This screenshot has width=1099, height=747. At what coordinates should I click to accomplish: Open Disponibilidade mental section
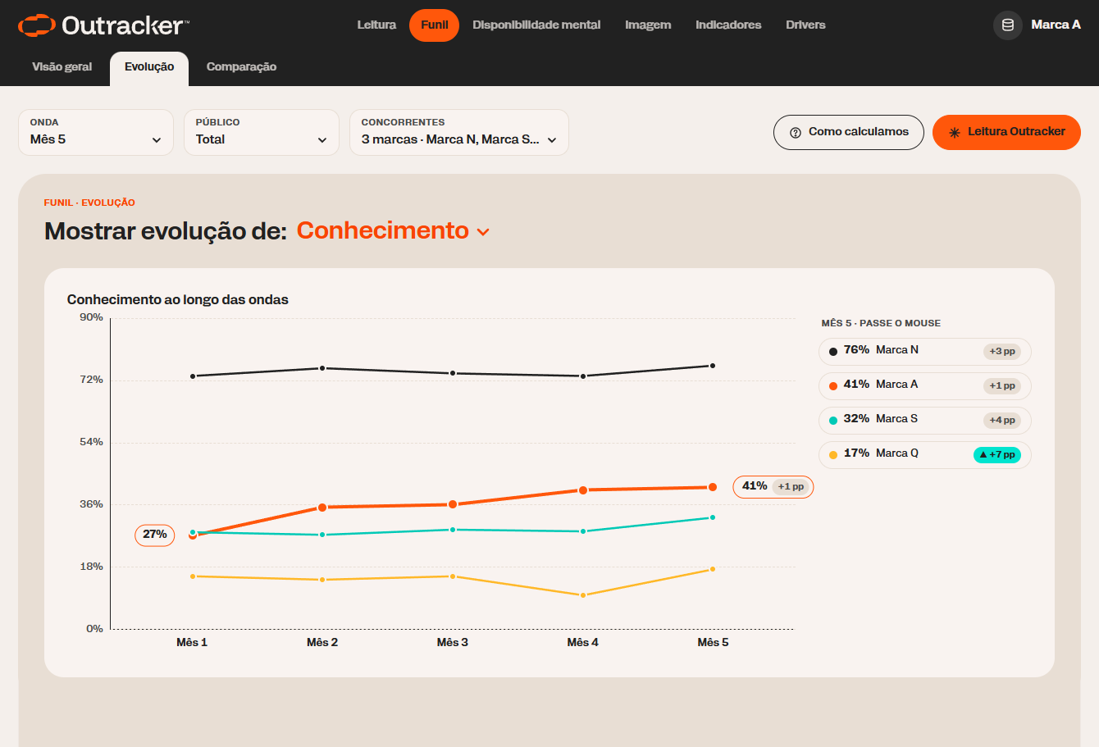click(536, 25)
